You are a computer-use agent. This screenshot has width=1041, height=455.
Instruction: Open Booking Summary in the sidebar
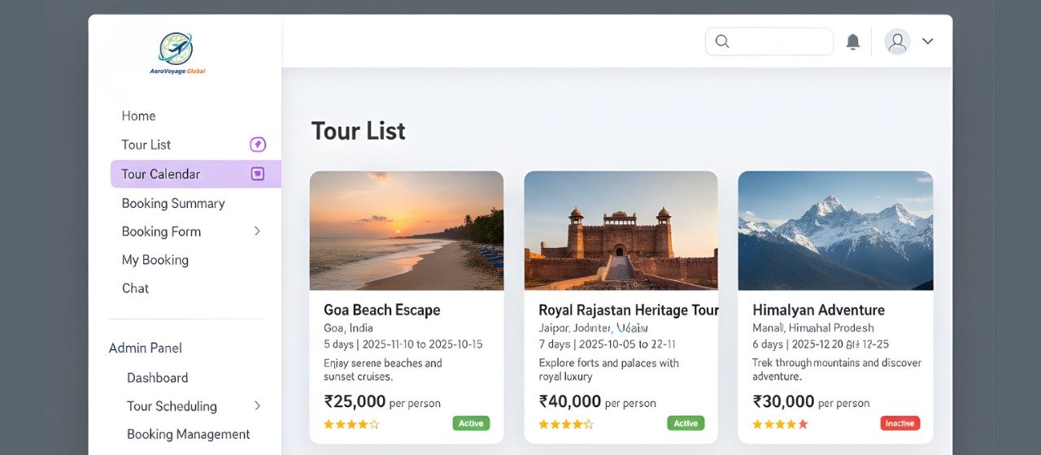pos(173,203)
